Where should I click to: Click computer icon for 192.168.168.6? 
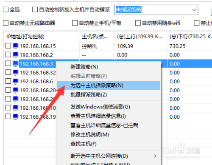[15, 81]
